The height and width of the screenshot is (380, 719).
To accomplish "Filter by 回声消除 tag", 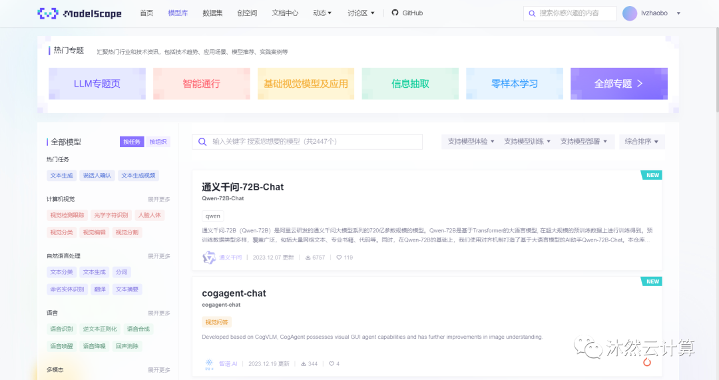I will [127, 346].
